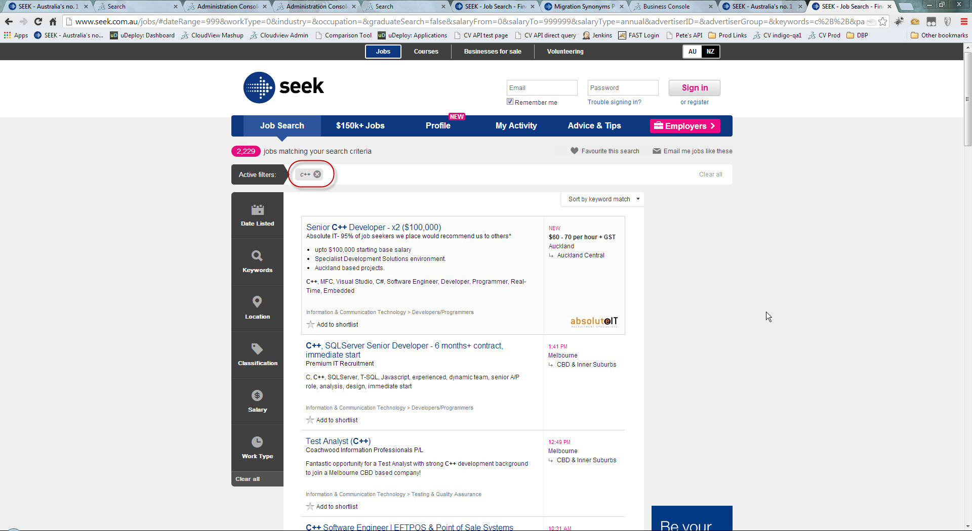Open the FAST Login bookmark
Screen dimensions: 972x531
(x=639, y=35)
